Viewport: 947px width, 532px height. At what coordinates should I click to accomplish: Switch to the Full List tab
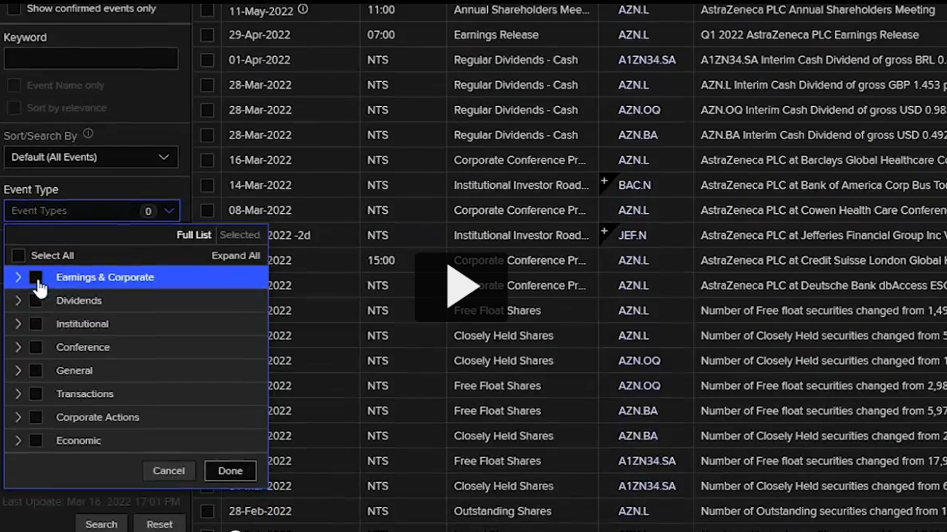(x=193, y=235)
